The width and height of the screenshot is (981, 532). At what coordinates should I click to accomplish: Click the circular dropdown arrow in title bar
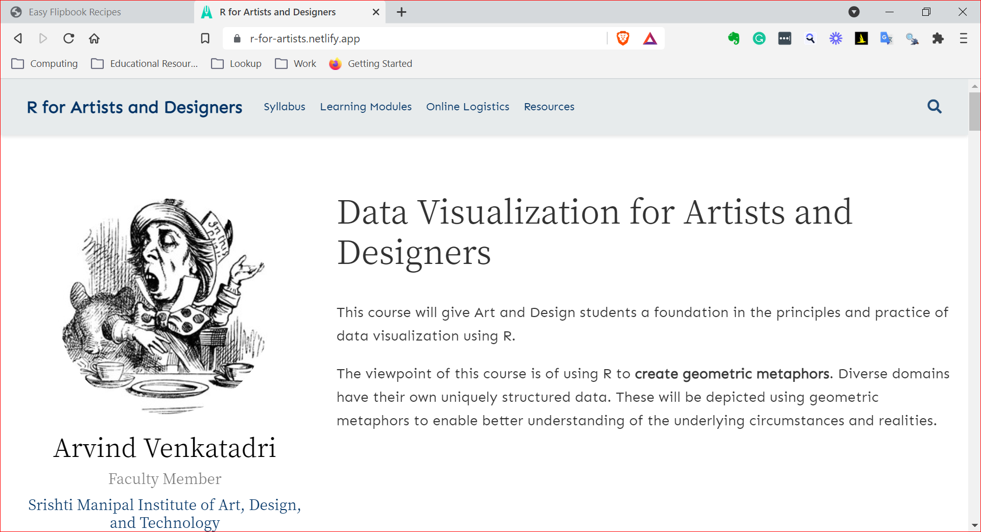click(x=854, y=12)
